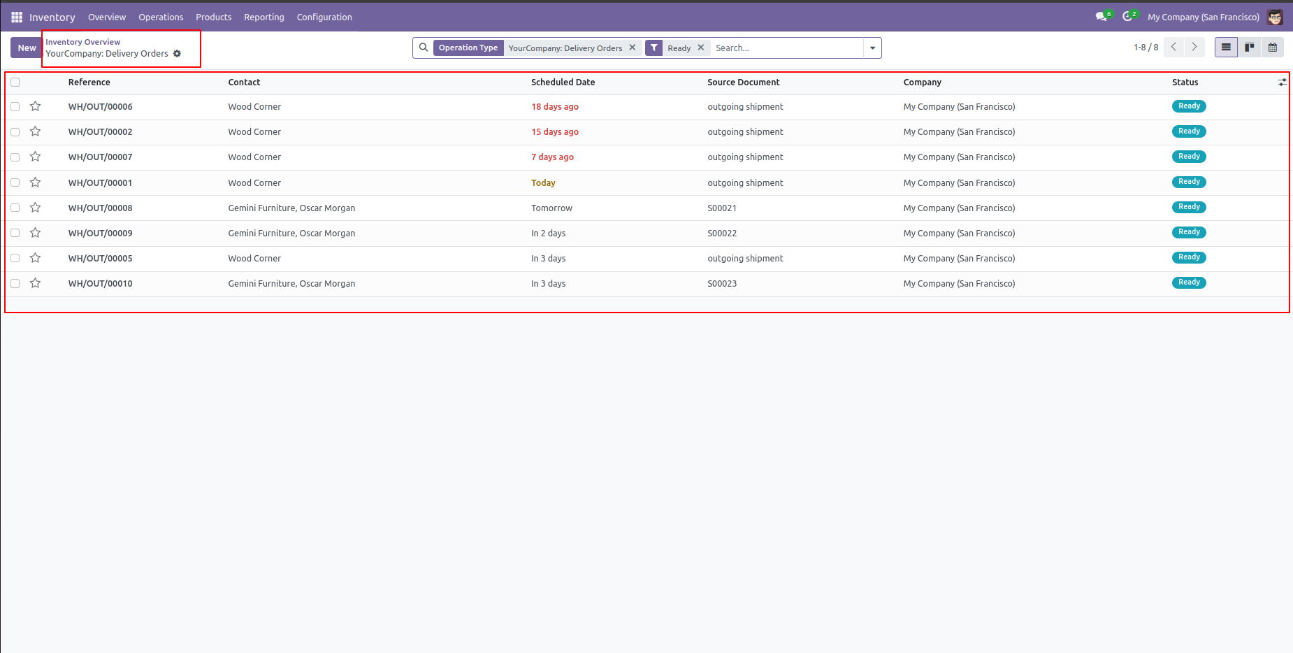This screenshot has width=1293, height=653.
Task: Check the select-all records checkbox
Action: (15, 82)
